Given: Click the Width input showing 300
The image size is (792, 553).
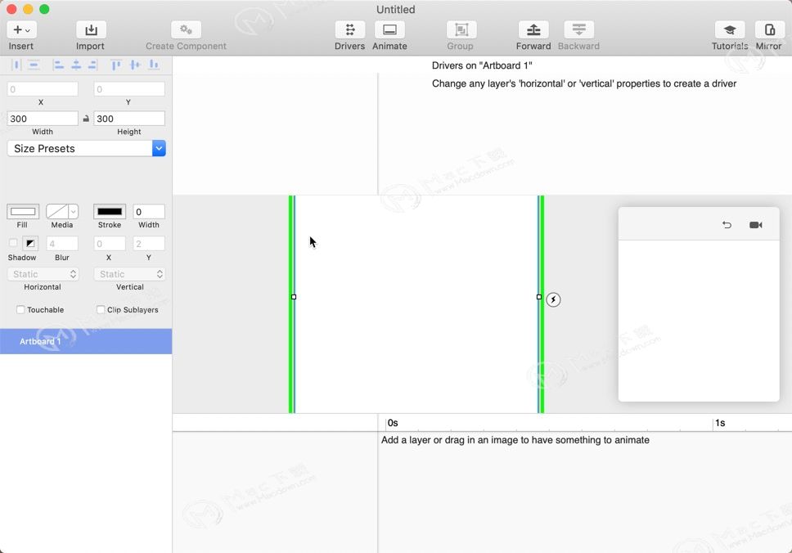Looking at the screenshot, I should (43, 119).
